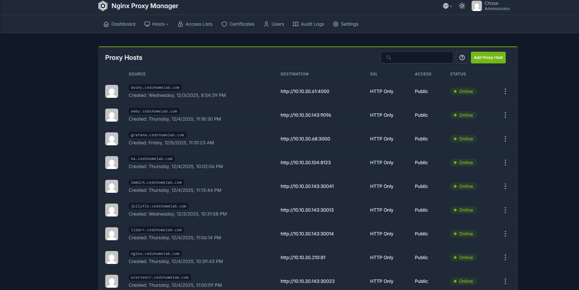Click destination http://10.10.30.61:4000
579x290 pixels.
pyautogui.click(x=305, y=91)
